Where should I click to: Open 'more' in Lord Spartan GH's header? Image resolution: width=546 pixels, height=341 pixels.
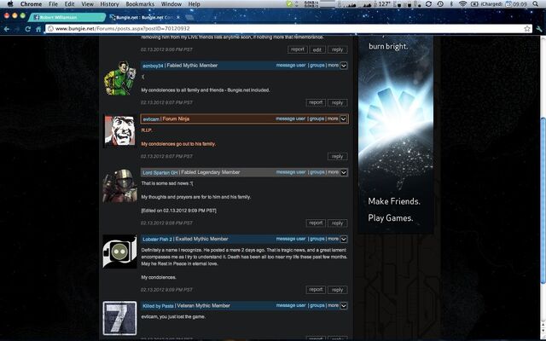pos(333,172)
